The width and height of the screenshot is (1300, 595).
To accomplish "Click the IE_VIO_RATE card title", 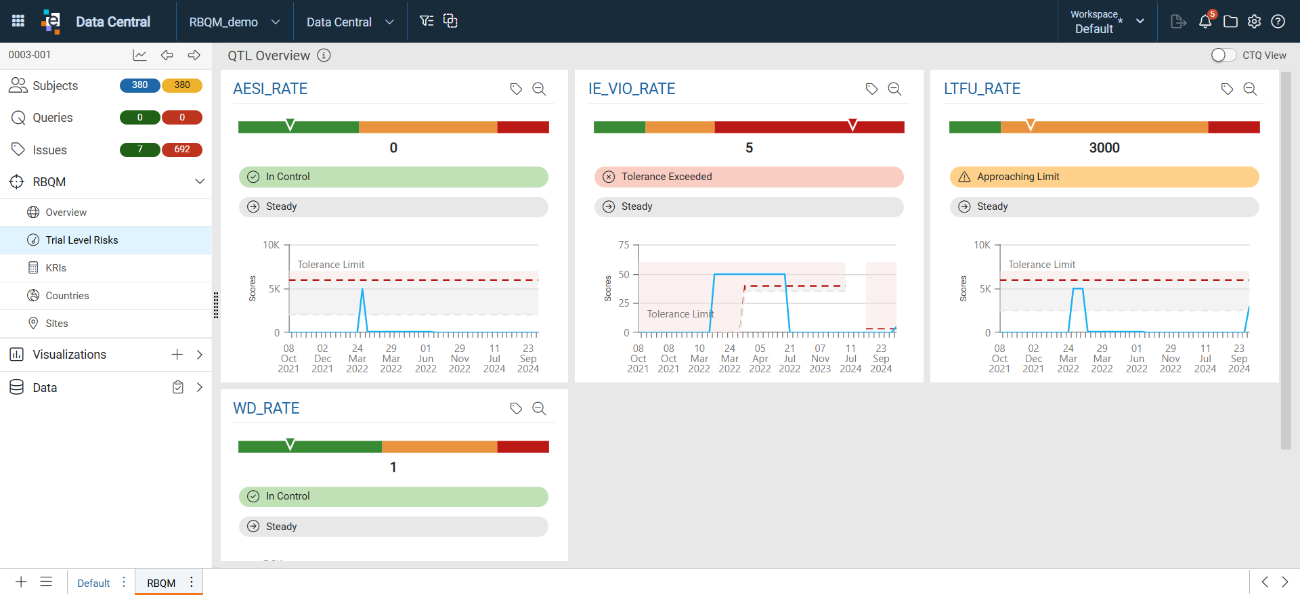I will click(632, 89).
